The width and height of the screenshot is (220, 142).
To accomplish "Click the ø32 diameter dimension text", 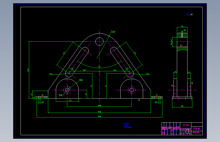I will click(x=60, y=95).
